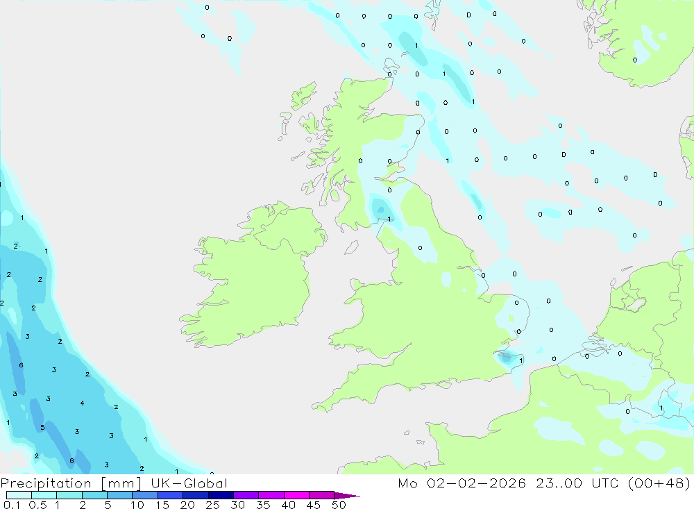
Task: Click the '35' legend scale label
Action: 263,505
